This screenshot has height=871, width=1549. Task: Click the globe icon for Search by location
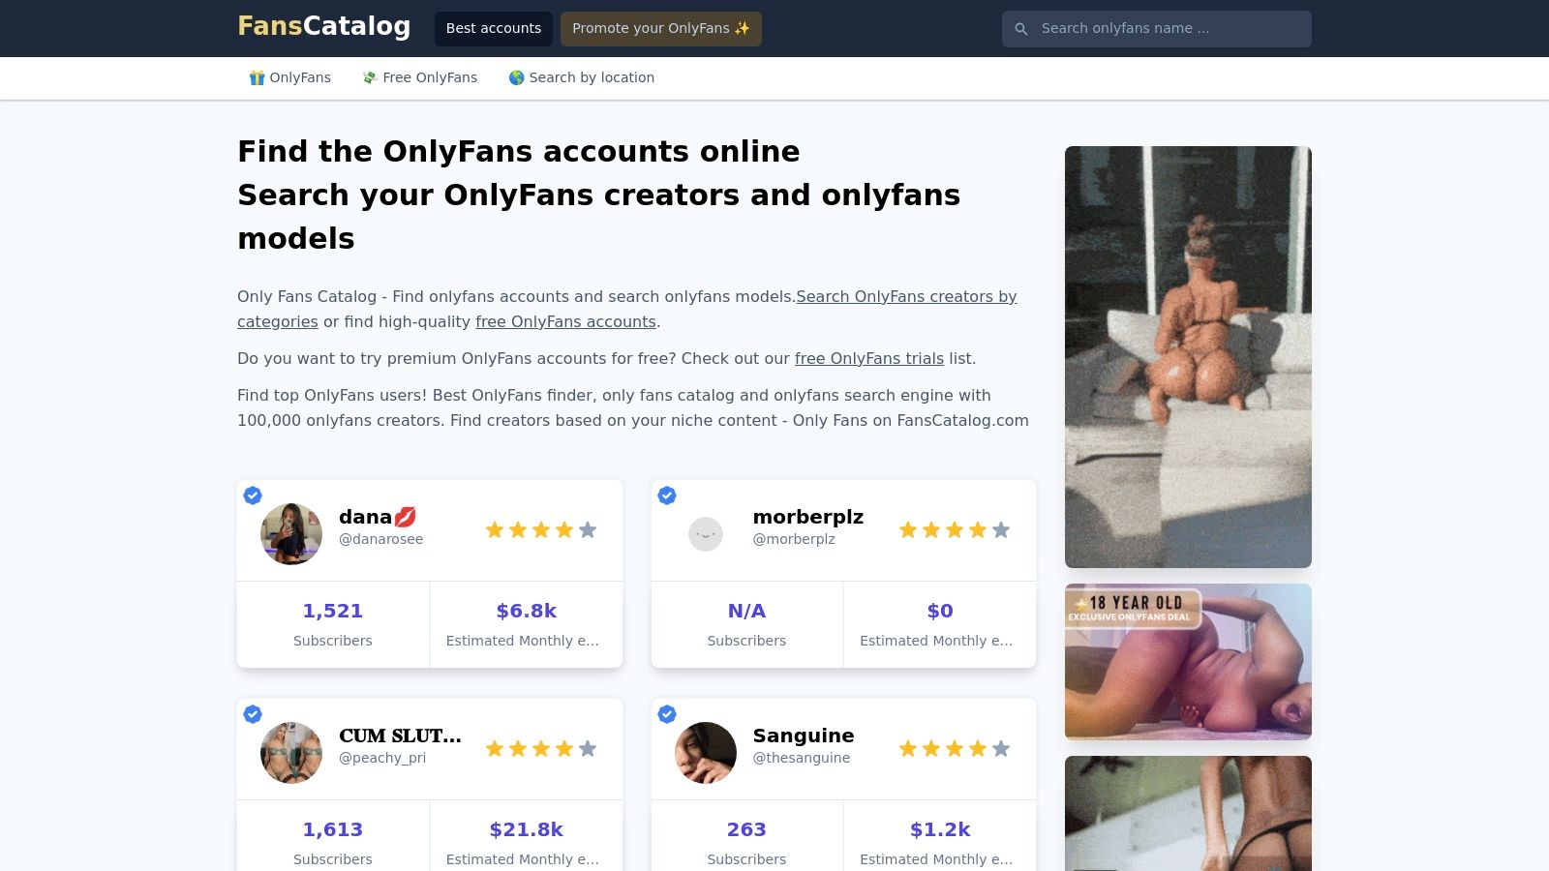516,76
